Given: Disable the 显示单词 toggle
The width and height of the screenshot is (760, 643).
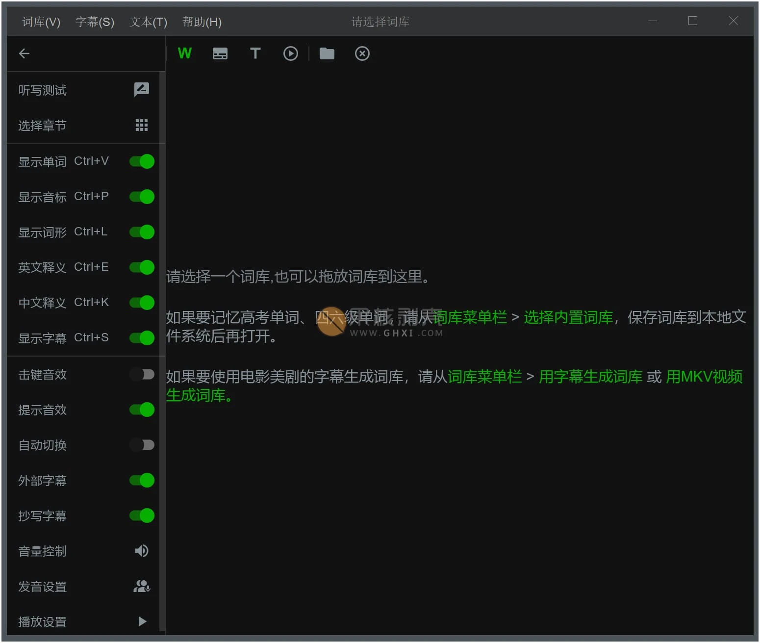Looking at the screenshot, I should pos(142,161).
